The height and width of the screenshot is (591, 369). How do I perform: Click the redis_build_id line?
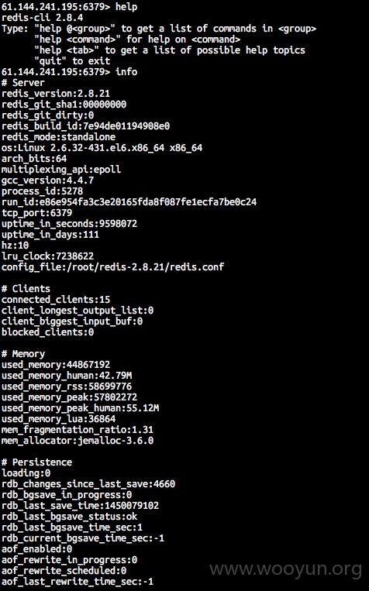pos(85,126)
